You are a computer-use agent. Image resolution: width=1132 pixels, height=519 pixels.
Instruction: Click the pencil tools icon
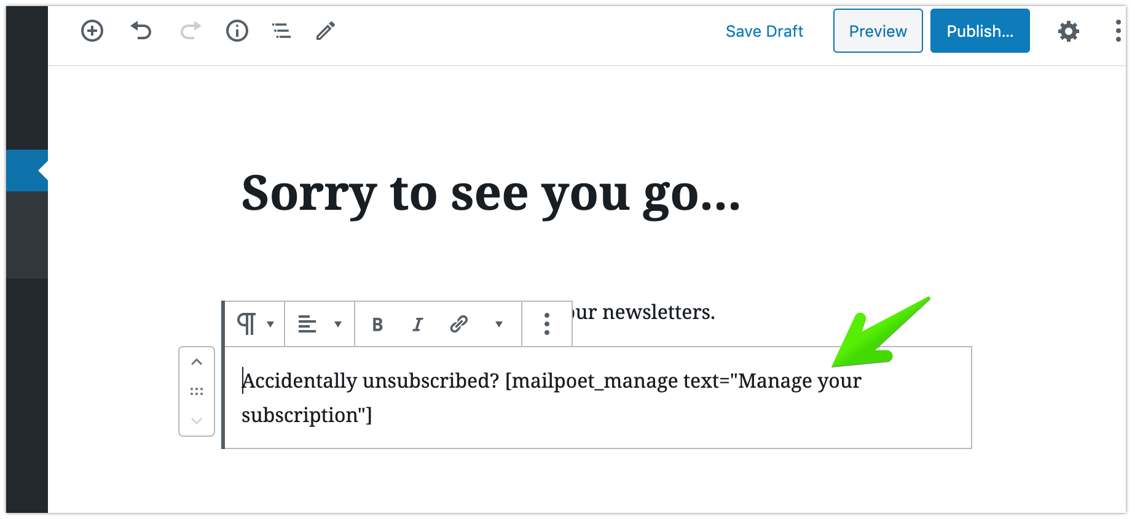coord(326,31)
